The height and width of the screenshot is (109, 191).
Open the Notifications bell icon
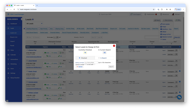[x=145, y=14]
